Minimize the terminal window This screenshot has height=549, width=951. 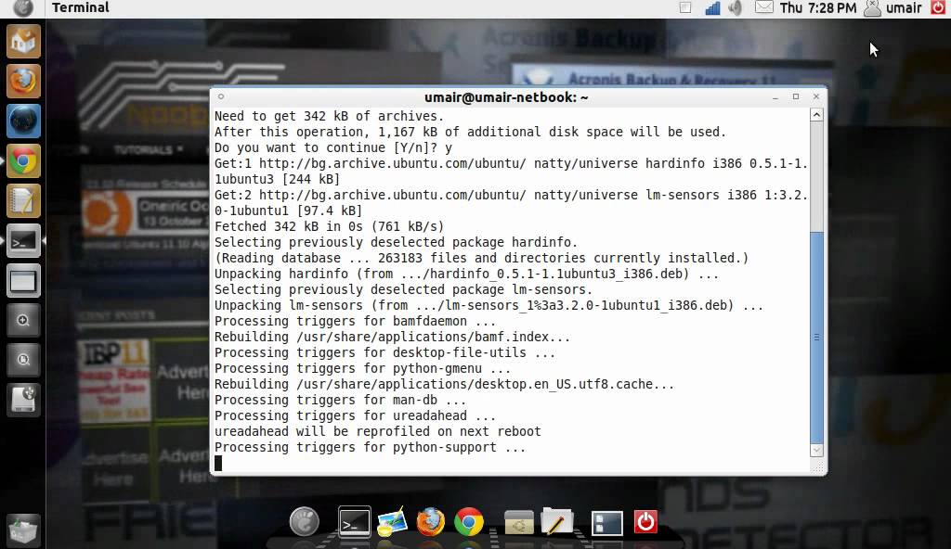pyautogui.click(x=775, y=97)
